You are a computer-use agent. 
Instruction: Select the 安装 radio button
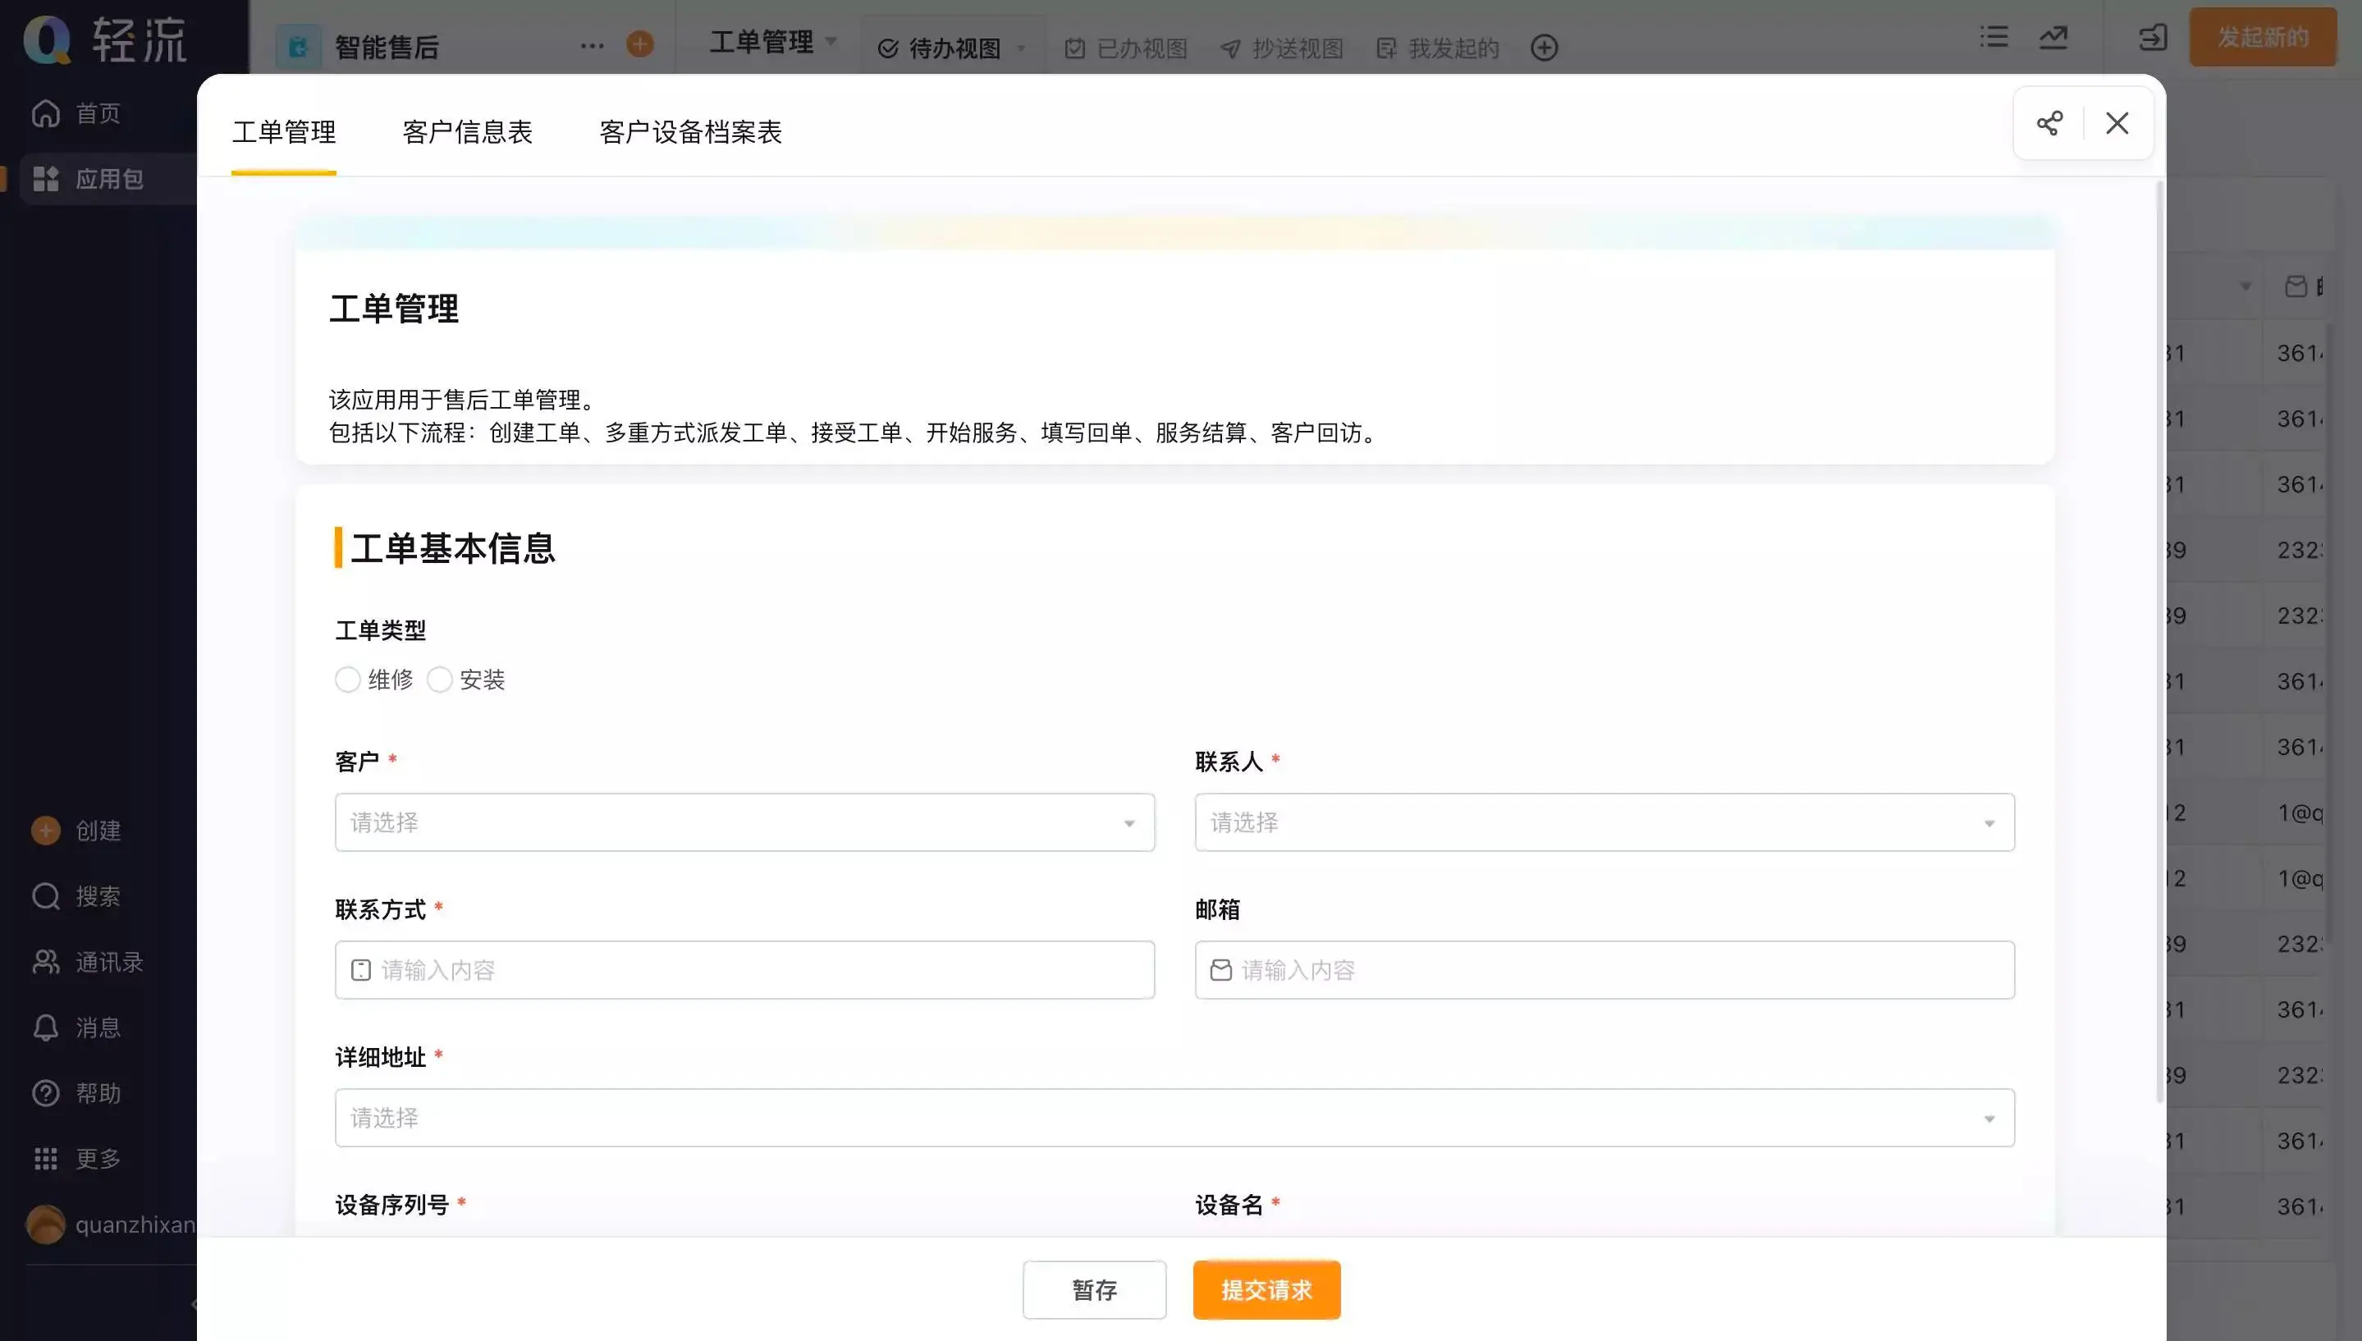point(439,680)
